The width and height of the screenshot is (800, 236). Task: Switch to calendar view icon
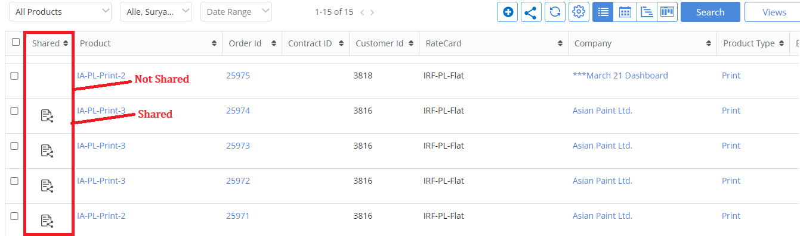(x=625, y=12)
